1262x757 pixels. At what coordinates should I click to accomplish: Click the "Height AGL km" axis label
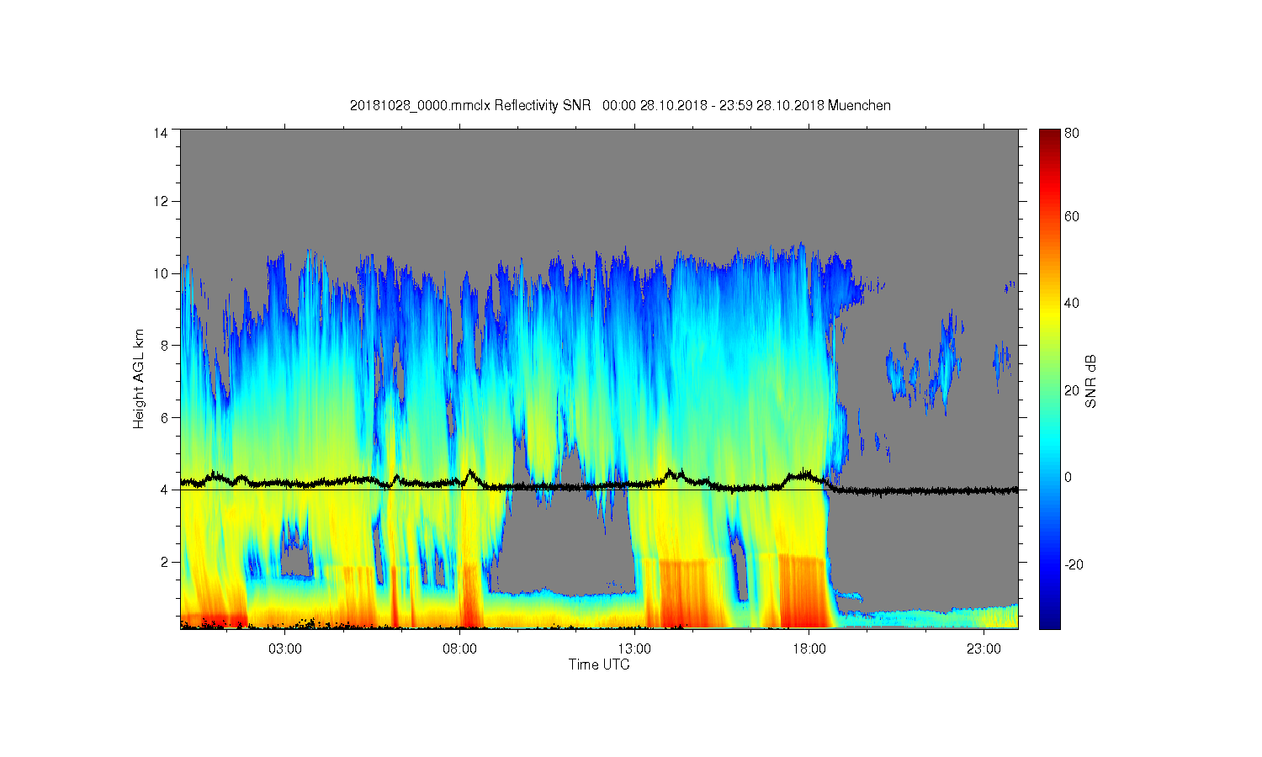click(x=139, y=378)
